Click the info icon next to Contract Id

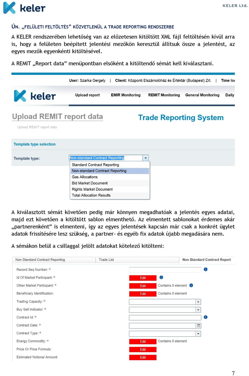click(x=206, y=317)
